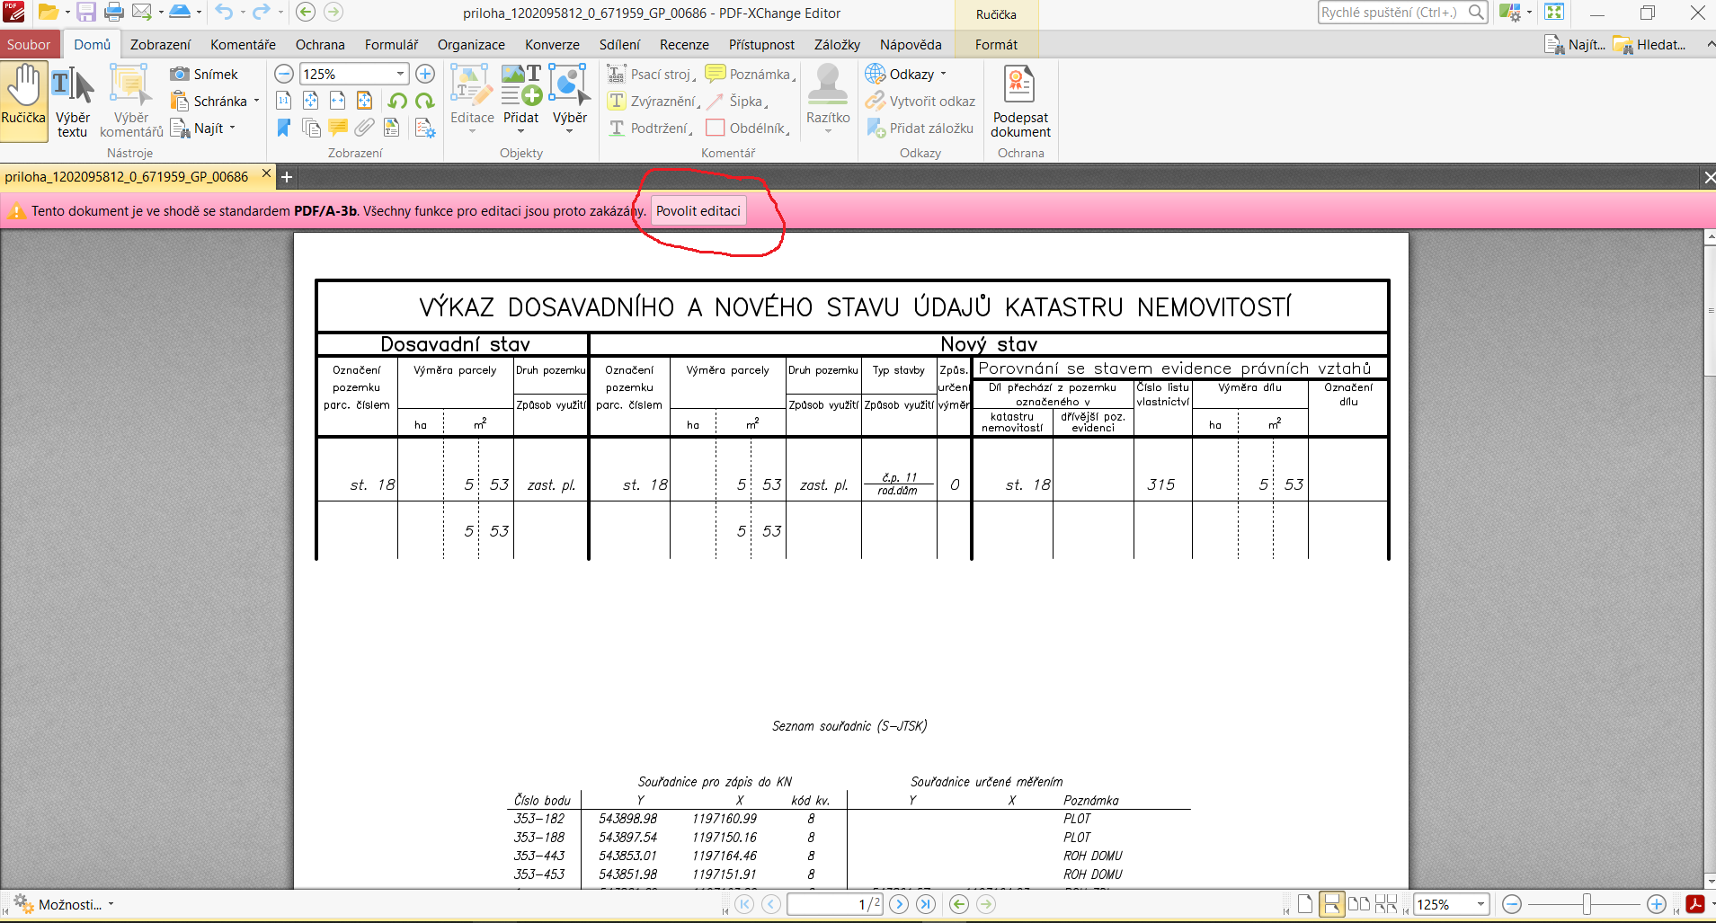This screenshot has height=923, width=1716.
Task: Toggle two-page facing layout
Action: (x=1359, y=904)
